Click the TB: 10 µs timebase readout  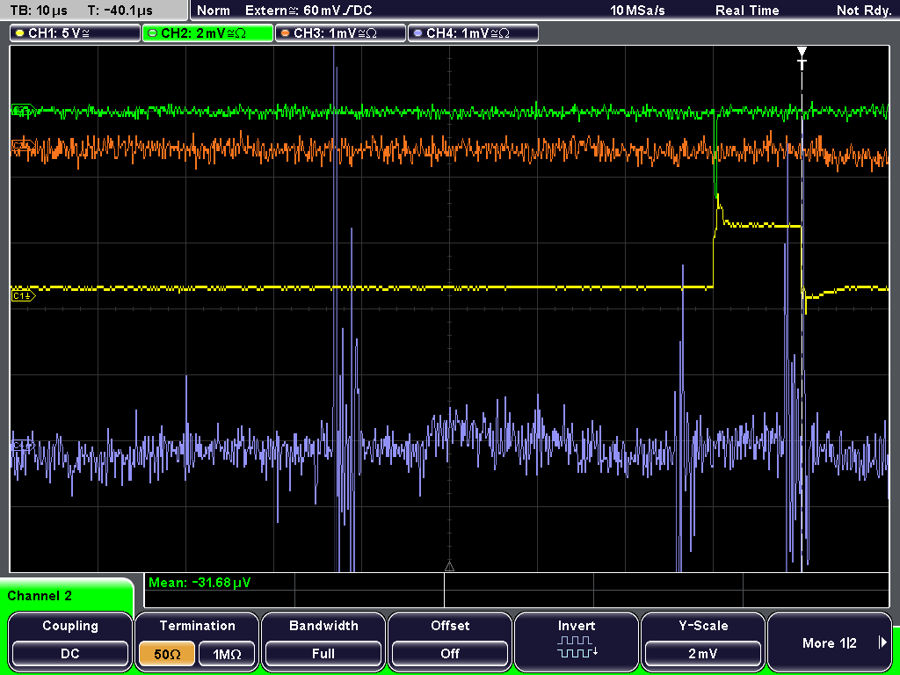(39, 11)
